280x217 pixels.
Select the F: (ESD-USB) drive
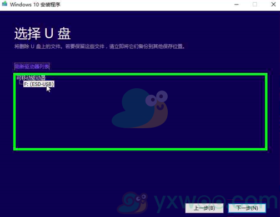pos(39,84)
